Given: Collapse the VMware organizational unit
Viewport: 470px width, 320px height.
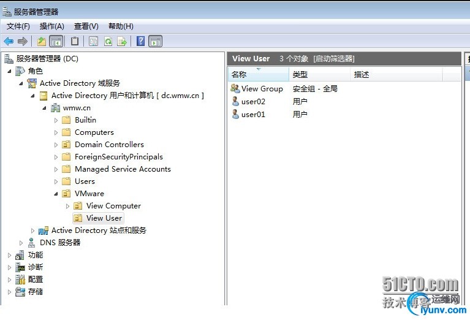Looking at the screenshot, I should tap(56, 194).
